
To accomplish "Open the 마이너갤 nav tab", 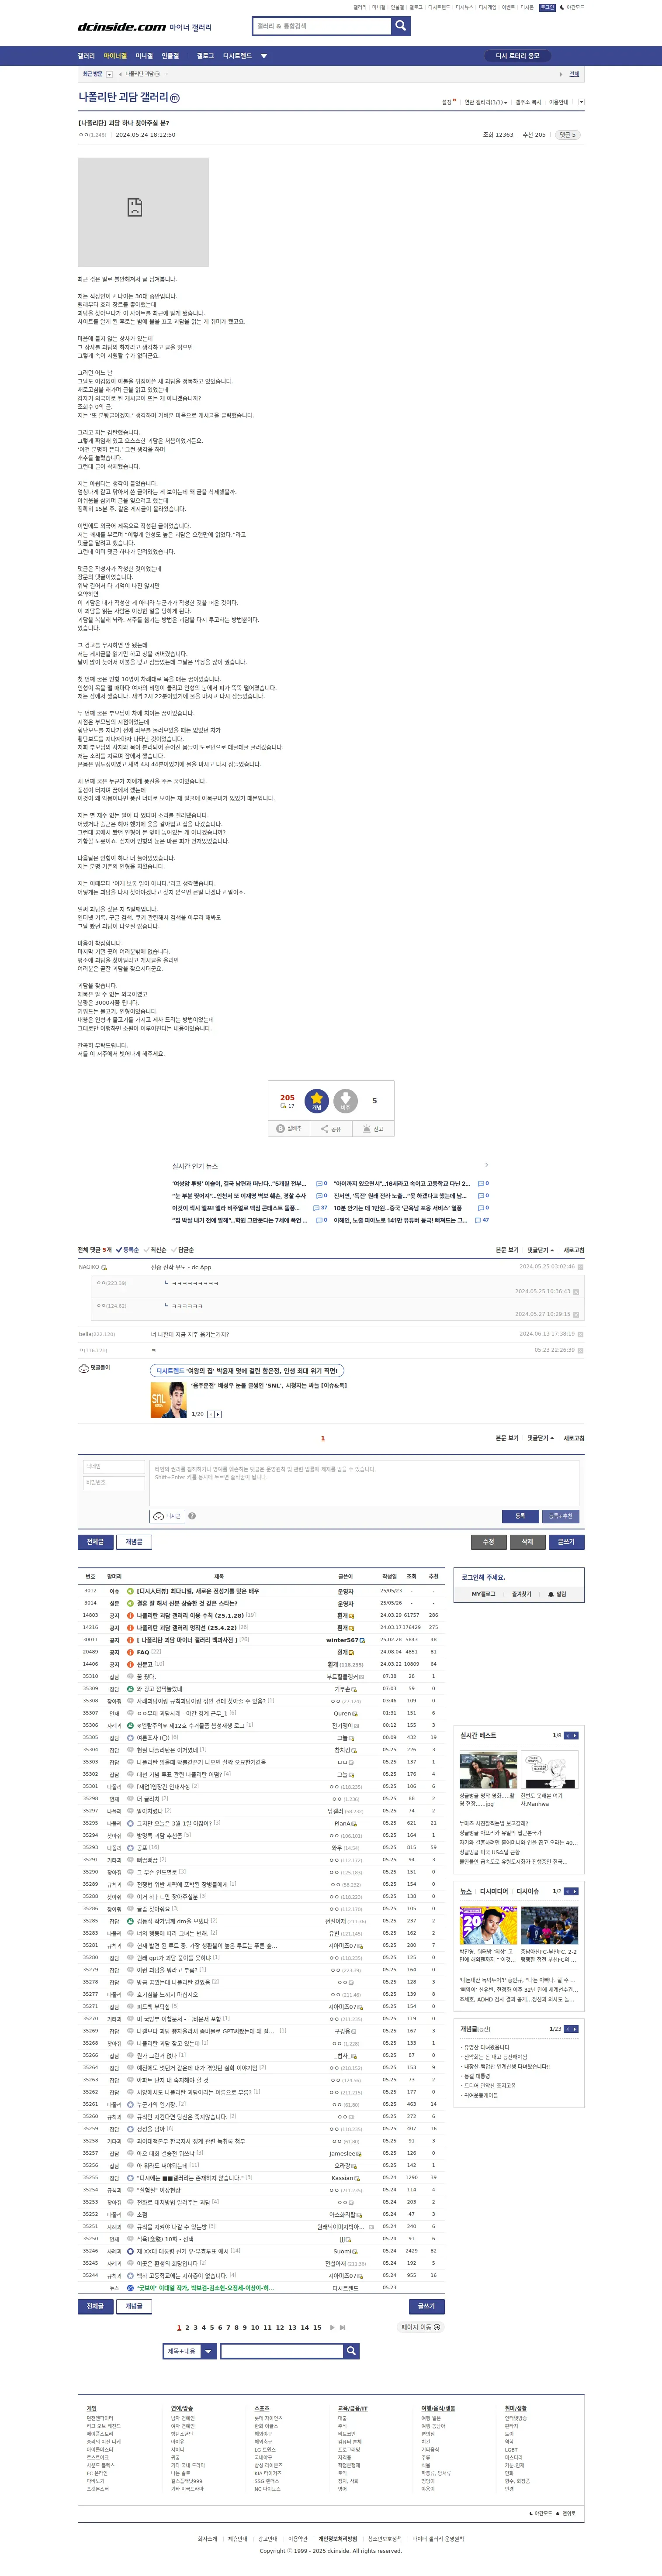I will pyautogui.click(x=115, y=56).
